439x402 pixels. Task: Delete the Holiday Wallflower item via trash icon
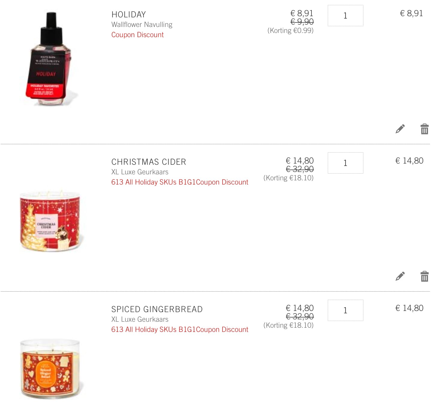425,129
